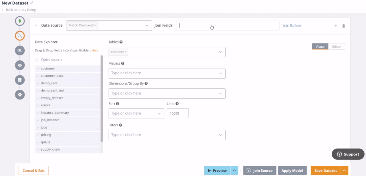Click the Preview button
The width and height of the screenshot is (366, 176).
[x=217, y=171]
